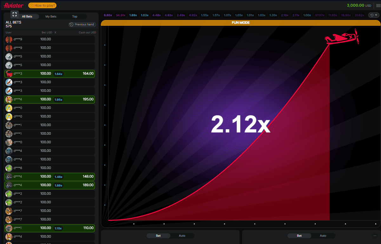Switch to the My Bets tab
The width and height of the screenshot is (381, 244).
[x=51, y=17]
